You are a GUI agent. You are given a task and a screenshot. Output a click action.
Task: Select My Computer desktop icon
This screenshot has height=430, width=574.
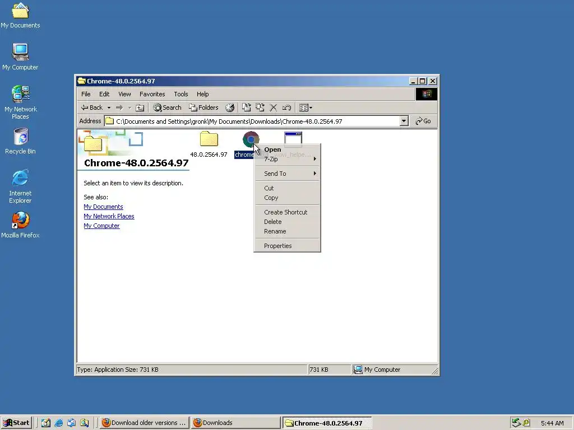(20, 57)
